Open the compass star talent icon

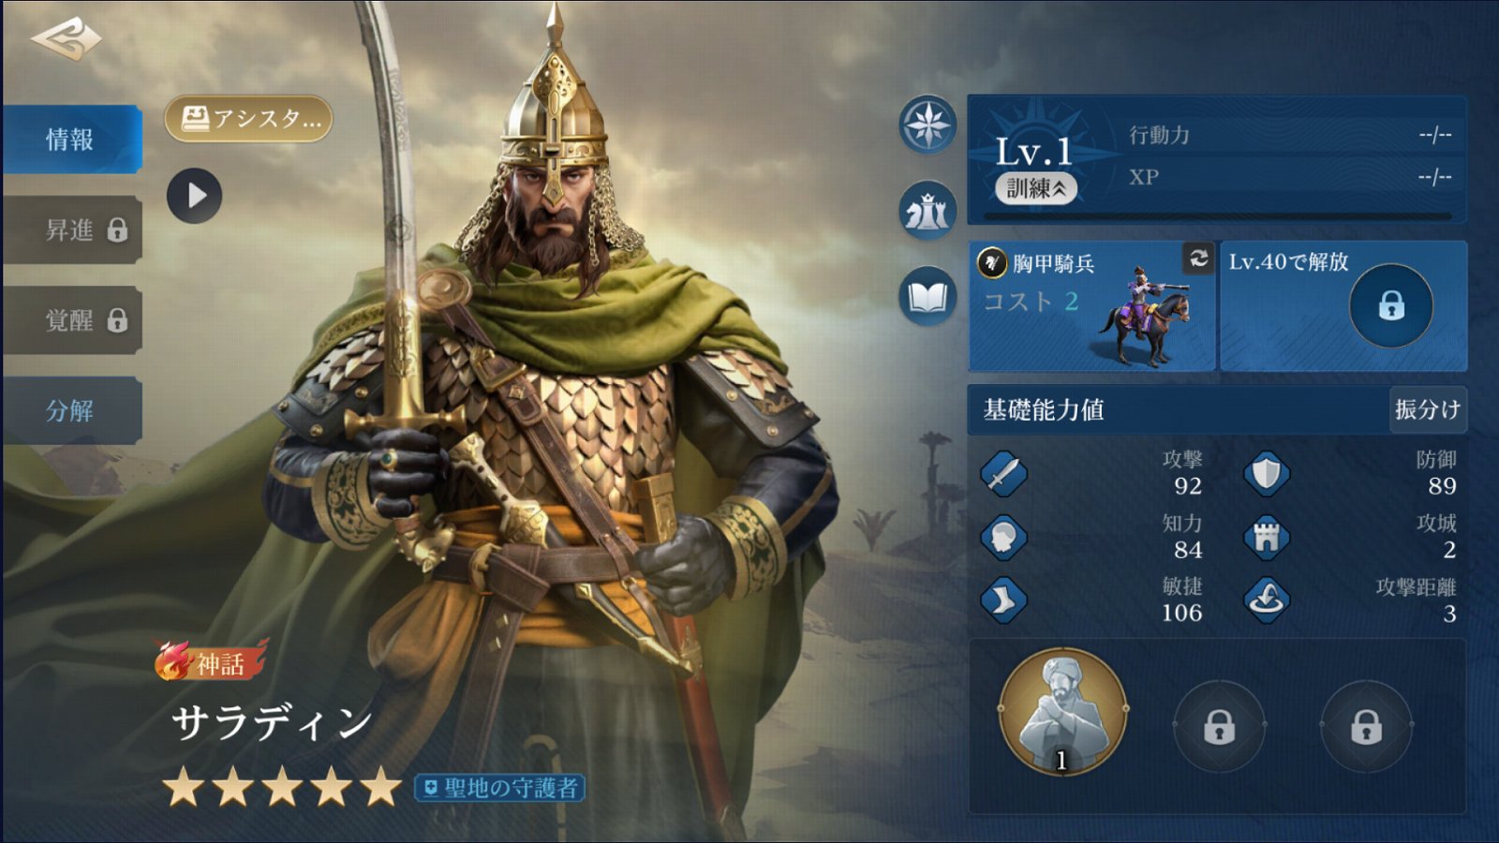(928, 125)
